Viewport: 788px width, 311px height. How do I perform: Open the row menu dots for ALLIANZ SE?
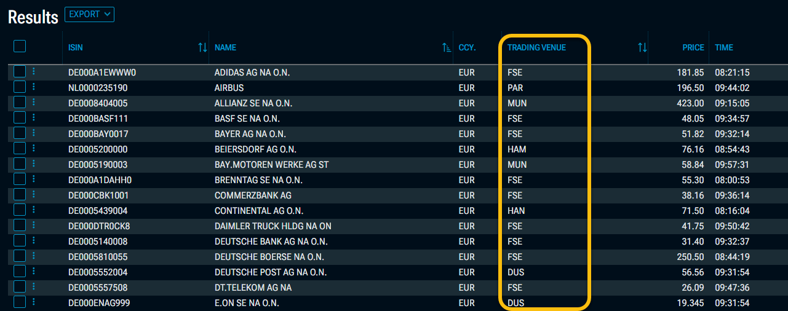point(34,102)
